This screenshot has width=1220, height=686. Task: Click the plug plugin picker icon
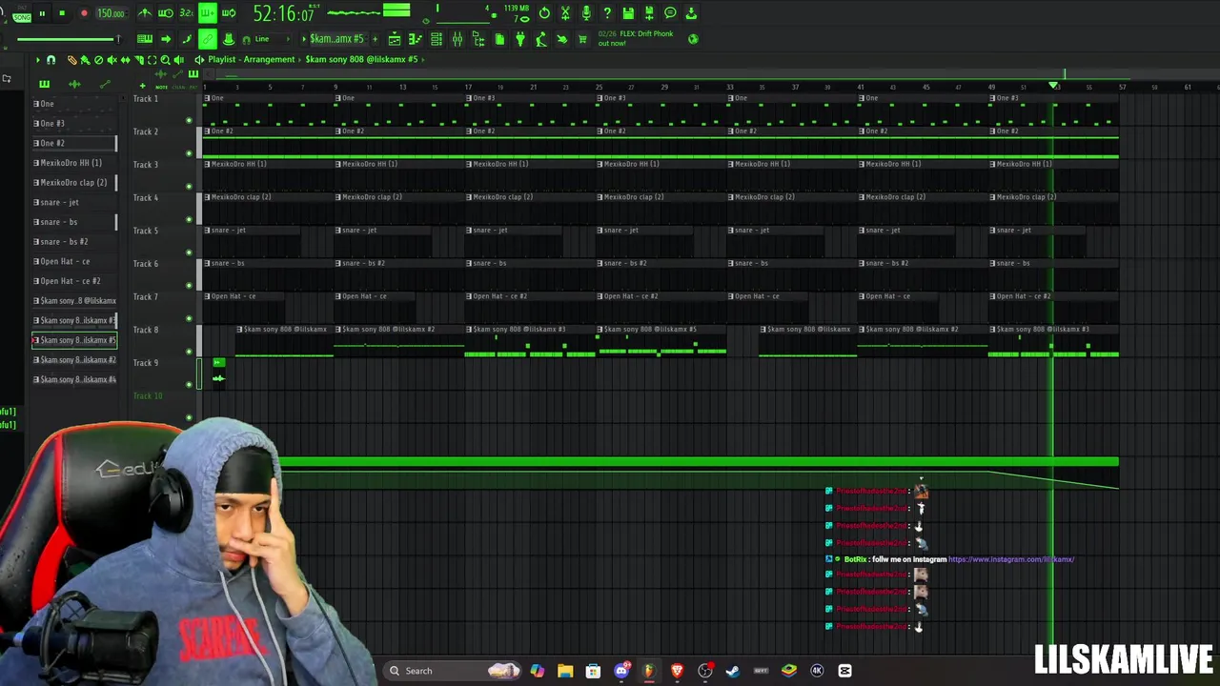pyautogui.click(x=520, y=39)
